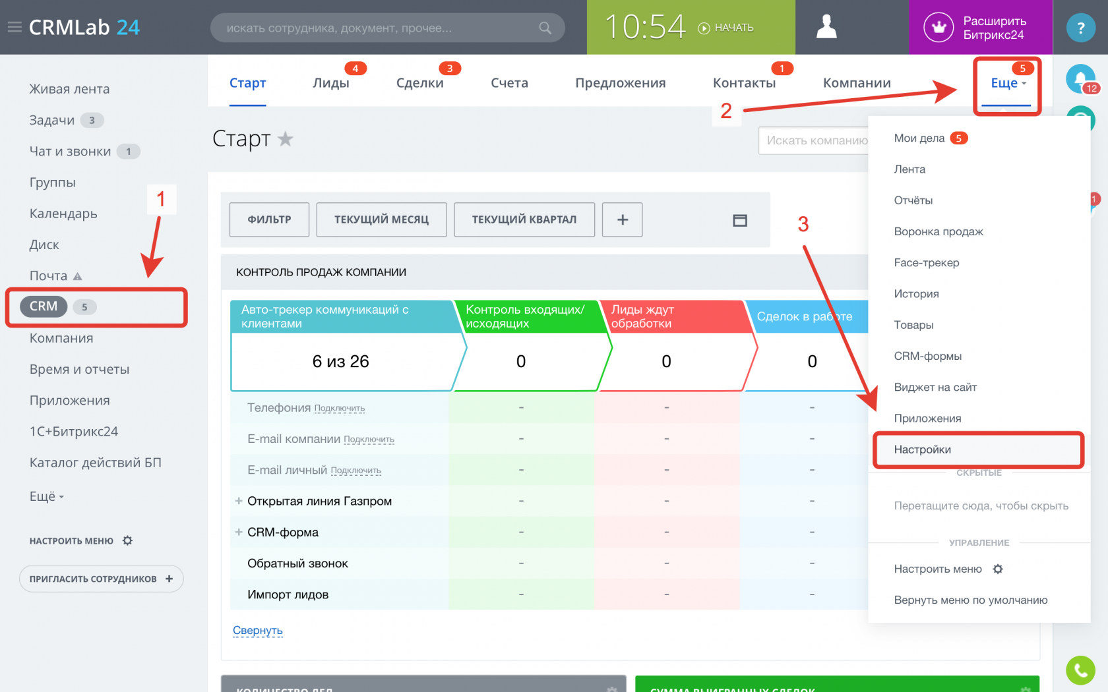Open Чат и звонки in sidebar
Image resolution: width=1108 pixels, height=692 pixels.
pyautogui.click(x=70, y=151)
